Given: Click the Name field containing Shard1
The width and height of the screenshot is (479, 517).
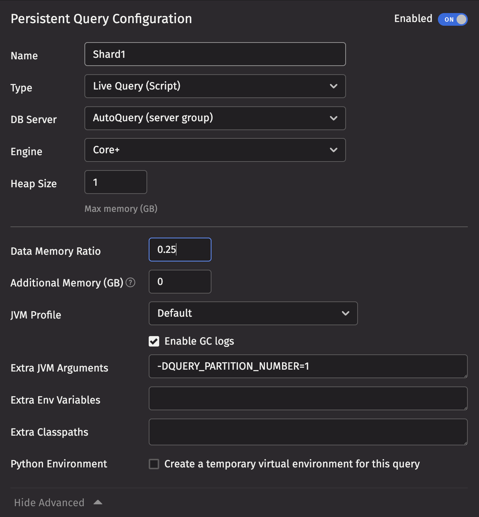Looking at the screenshot, I should pyautogui.click(x=215, y=54).
